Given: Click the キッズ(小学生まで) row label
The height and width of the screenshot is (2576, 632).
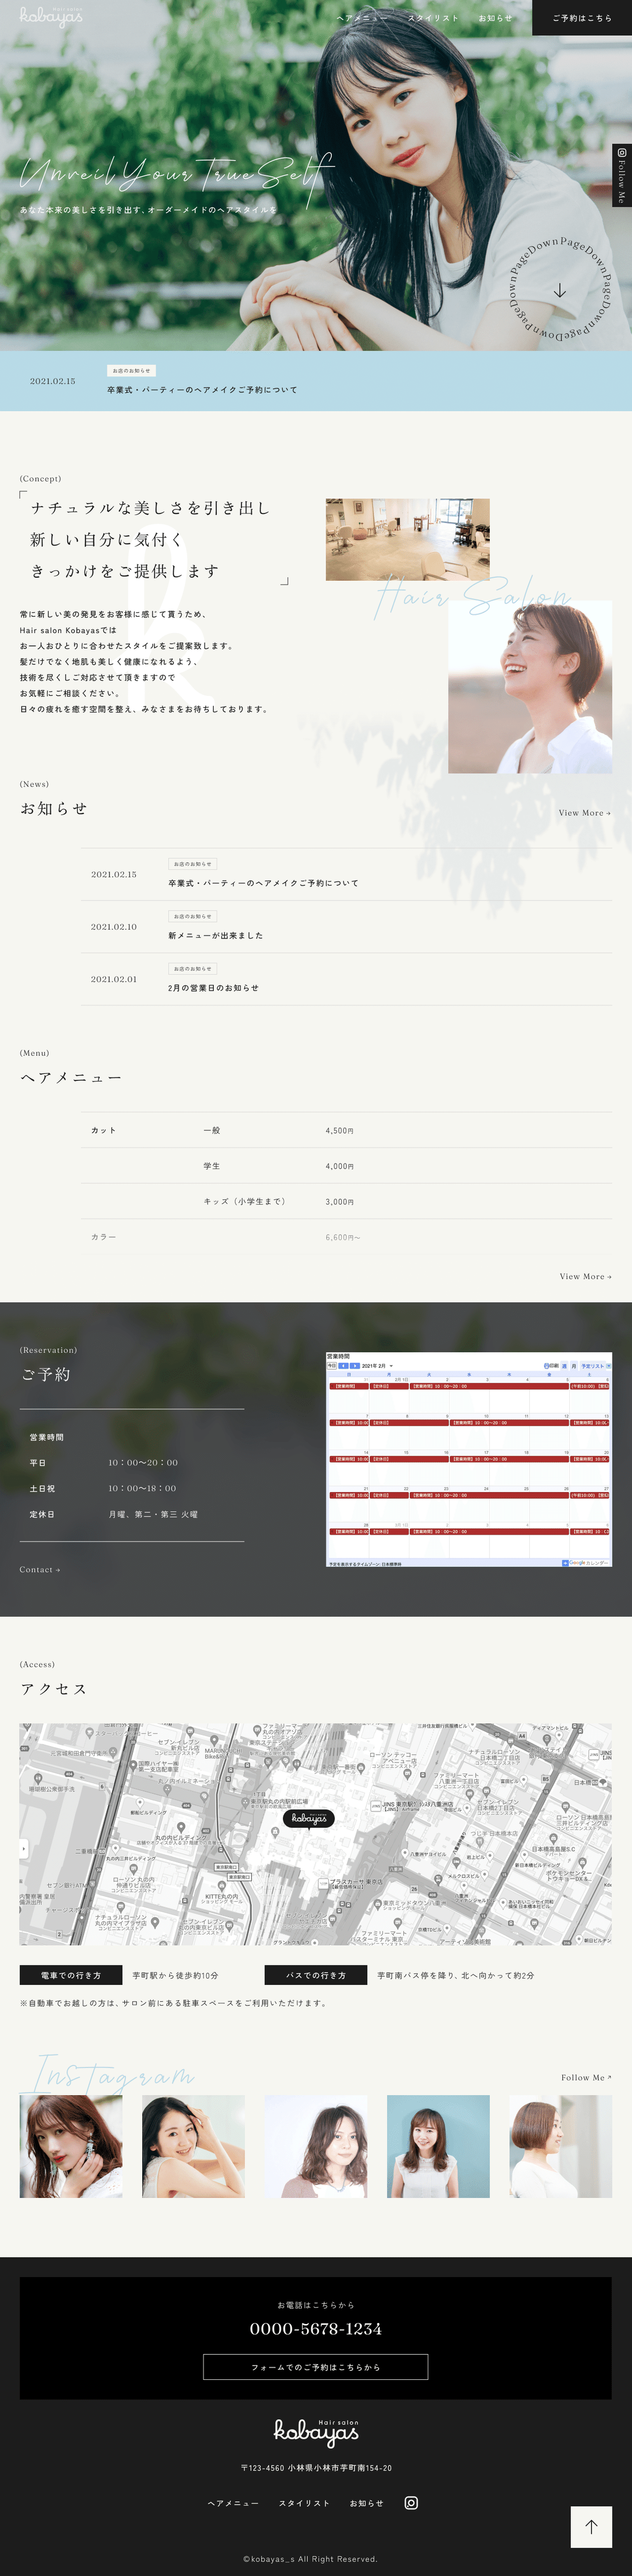Looking at the screenshot, I should (244, 1201).
